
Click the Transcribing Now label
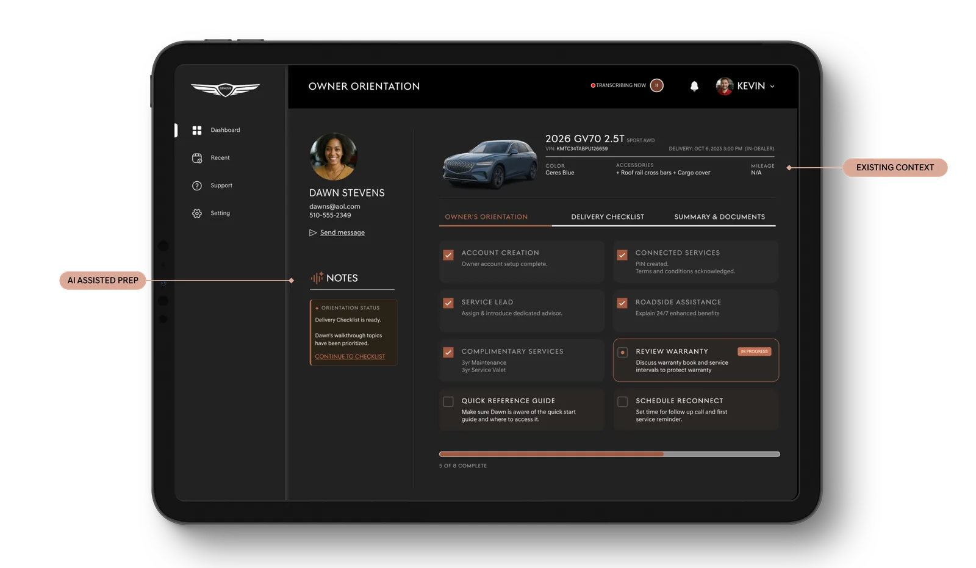[x=621, y=85]
